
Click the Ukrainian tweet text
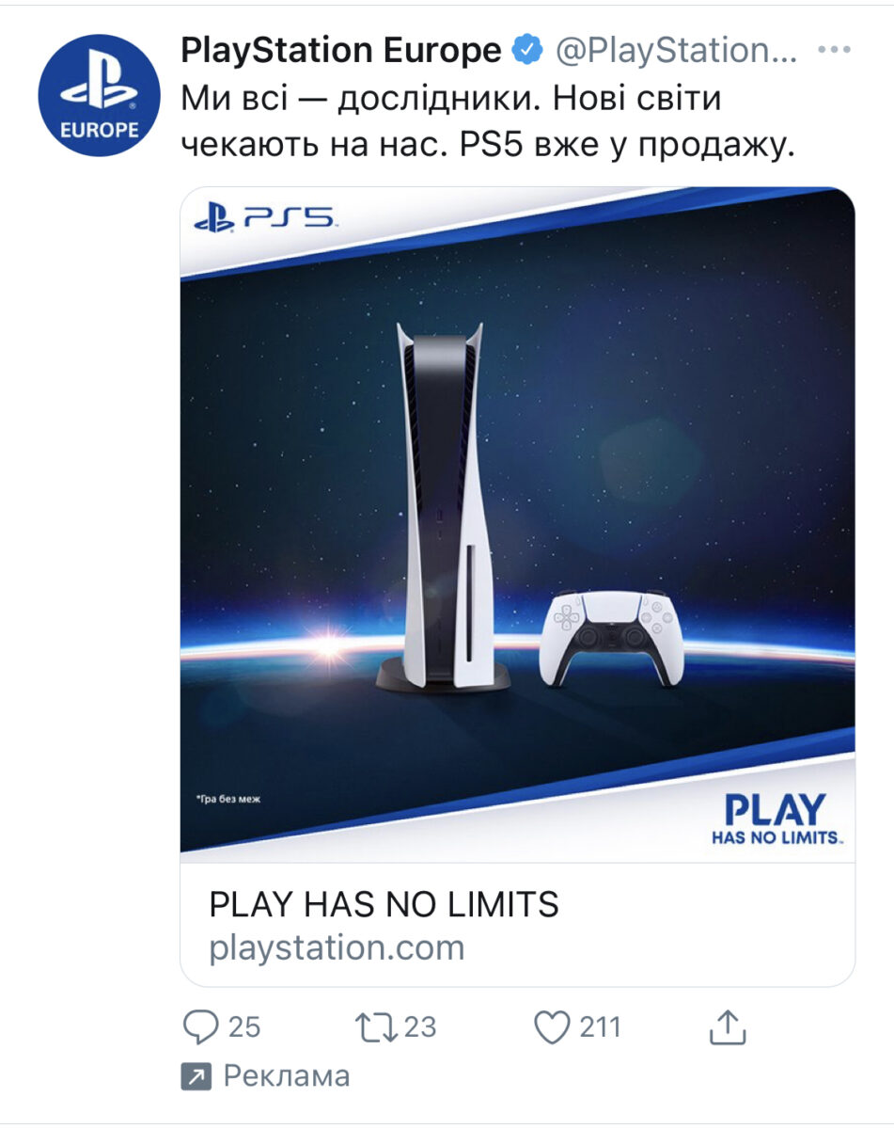pyautogui.click(x=487, y=123)
